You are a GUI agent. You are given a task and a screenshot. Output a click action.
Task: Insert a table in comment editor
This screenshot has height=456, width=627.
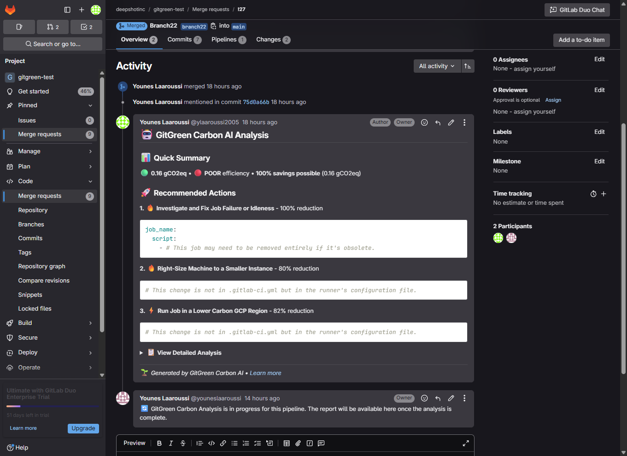coord(287,443)
